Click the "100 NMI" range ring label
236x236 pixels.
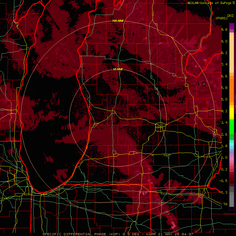click(x=118, y=21)
